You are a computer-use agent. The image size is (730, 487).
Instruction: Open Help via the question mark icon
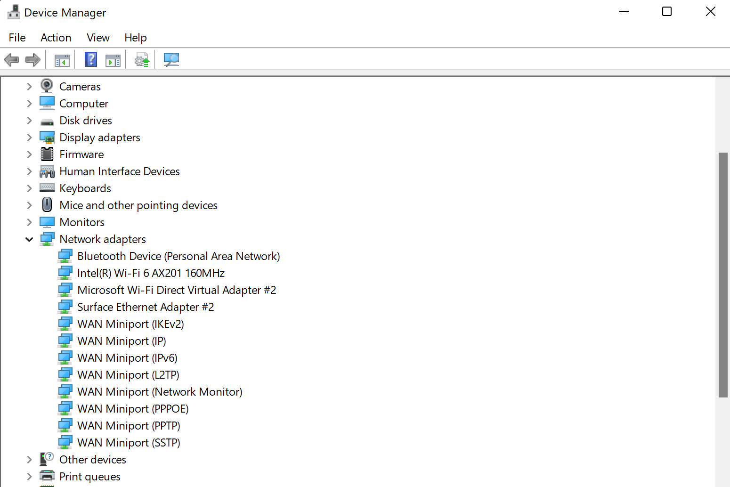(91, 59)
